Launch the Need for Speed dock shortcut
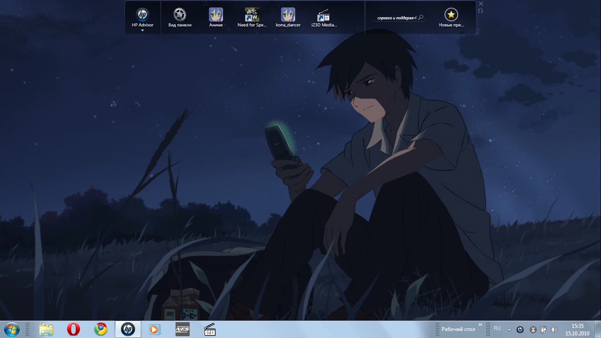 (252, 15)
